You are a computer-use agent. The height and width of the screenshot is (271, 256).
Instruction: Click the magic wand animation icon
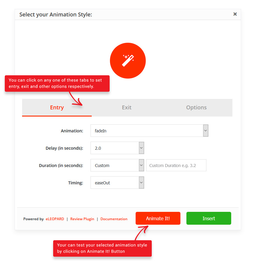pos(128,61)
